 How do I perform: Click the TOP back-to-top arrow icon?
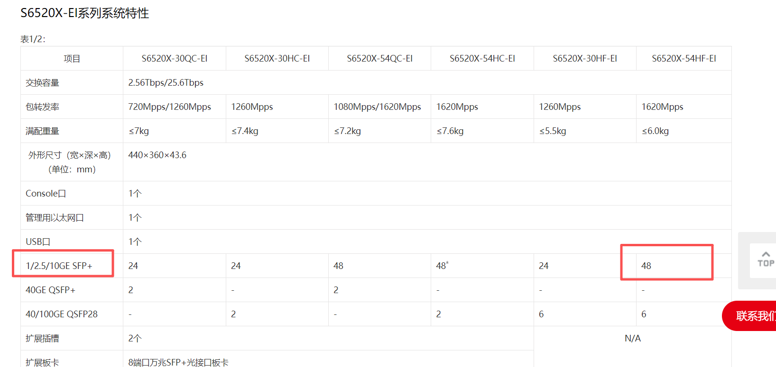pyautogui.click(x=765, y=260)
